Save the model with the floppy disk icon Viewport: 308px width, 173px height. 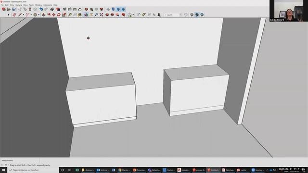(14, 9)
